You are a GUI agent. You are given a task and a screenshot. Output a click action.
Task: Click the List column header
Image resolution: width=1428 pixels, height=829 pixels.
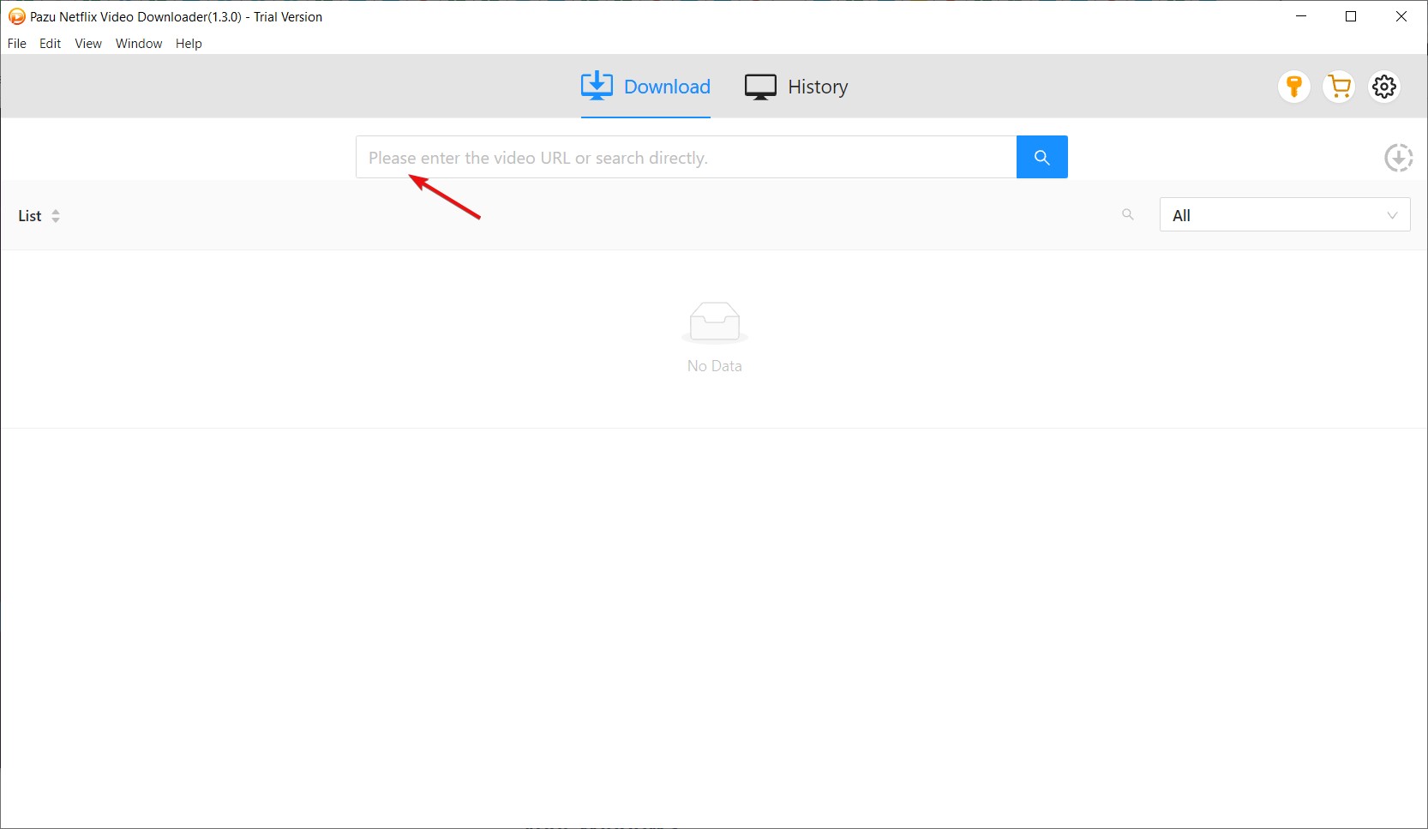click(30, 216)
